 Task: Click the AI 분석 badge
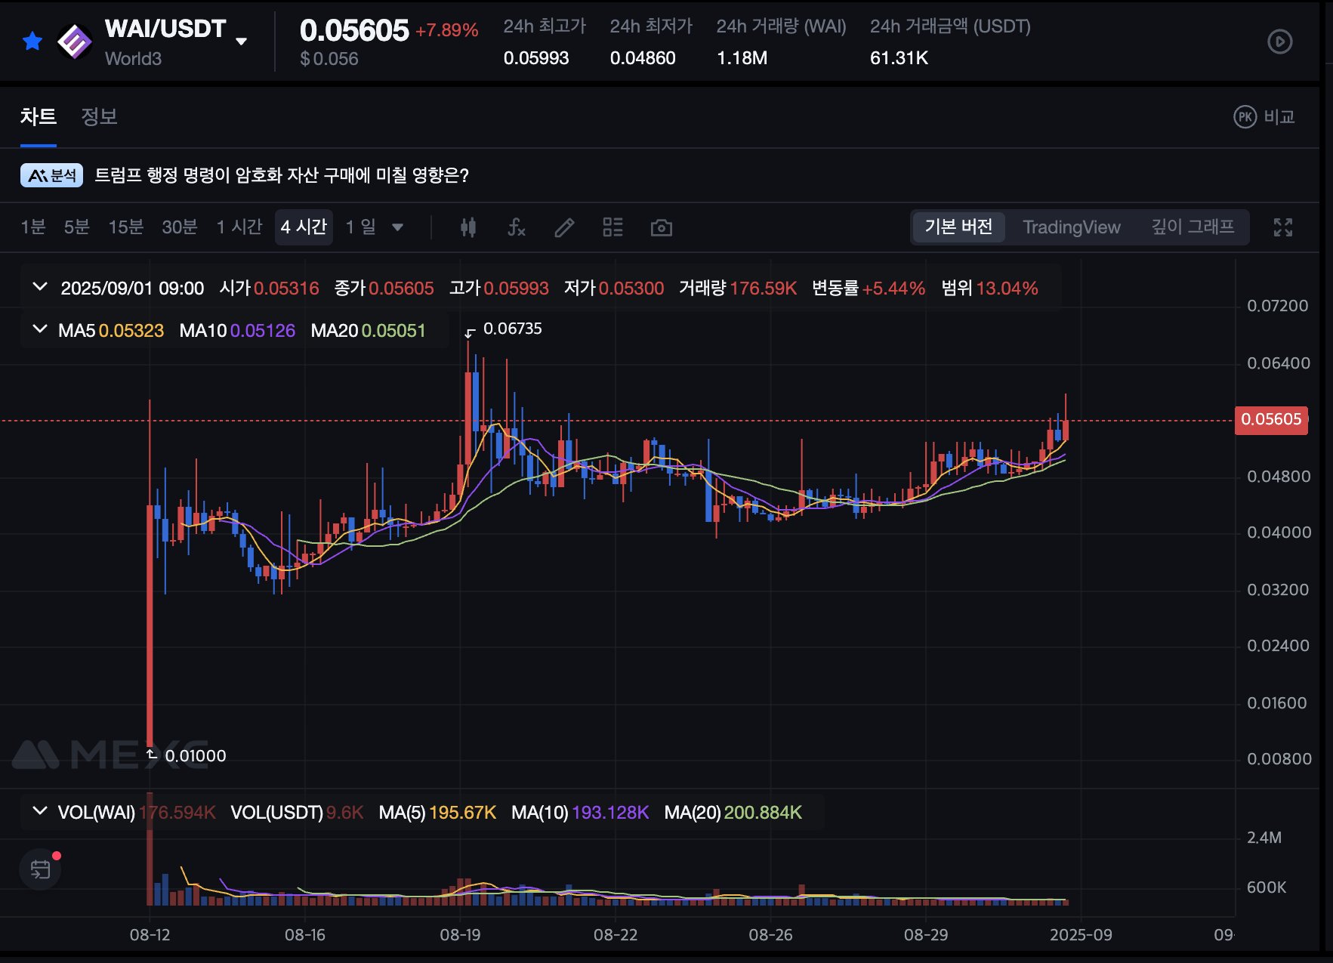coord(51,175)
